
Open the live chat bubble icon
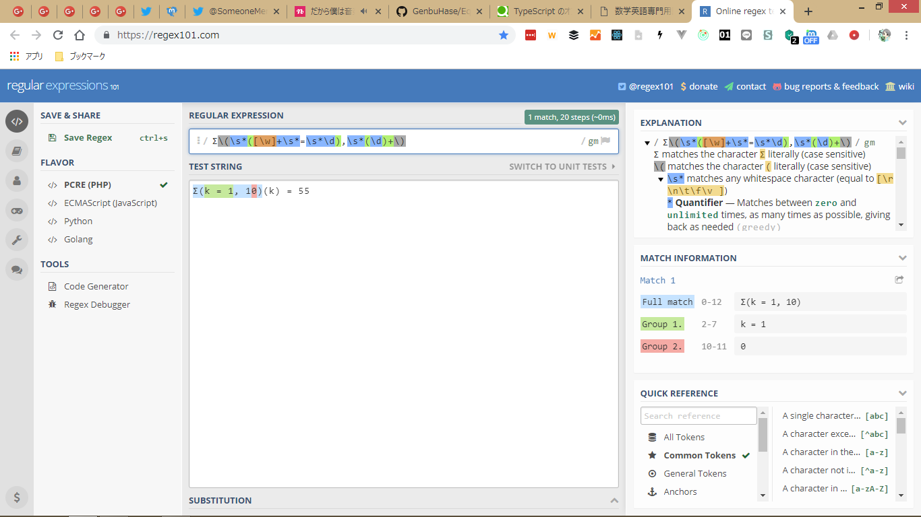(x=17, y=269)
